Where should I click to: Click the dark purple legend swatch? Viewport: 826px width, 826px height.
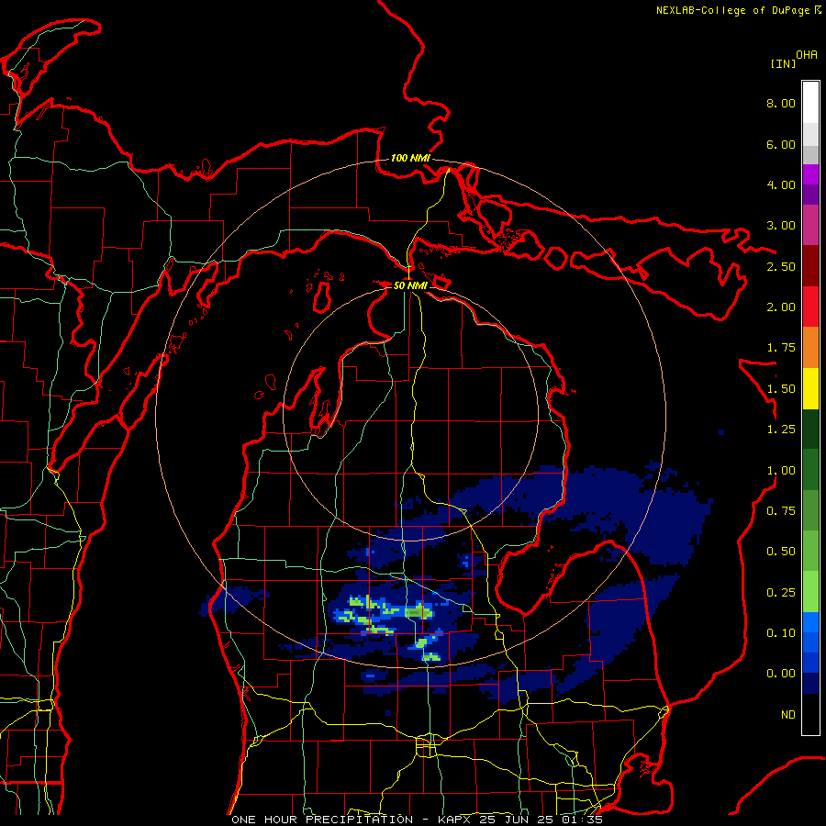click(810, 195)
